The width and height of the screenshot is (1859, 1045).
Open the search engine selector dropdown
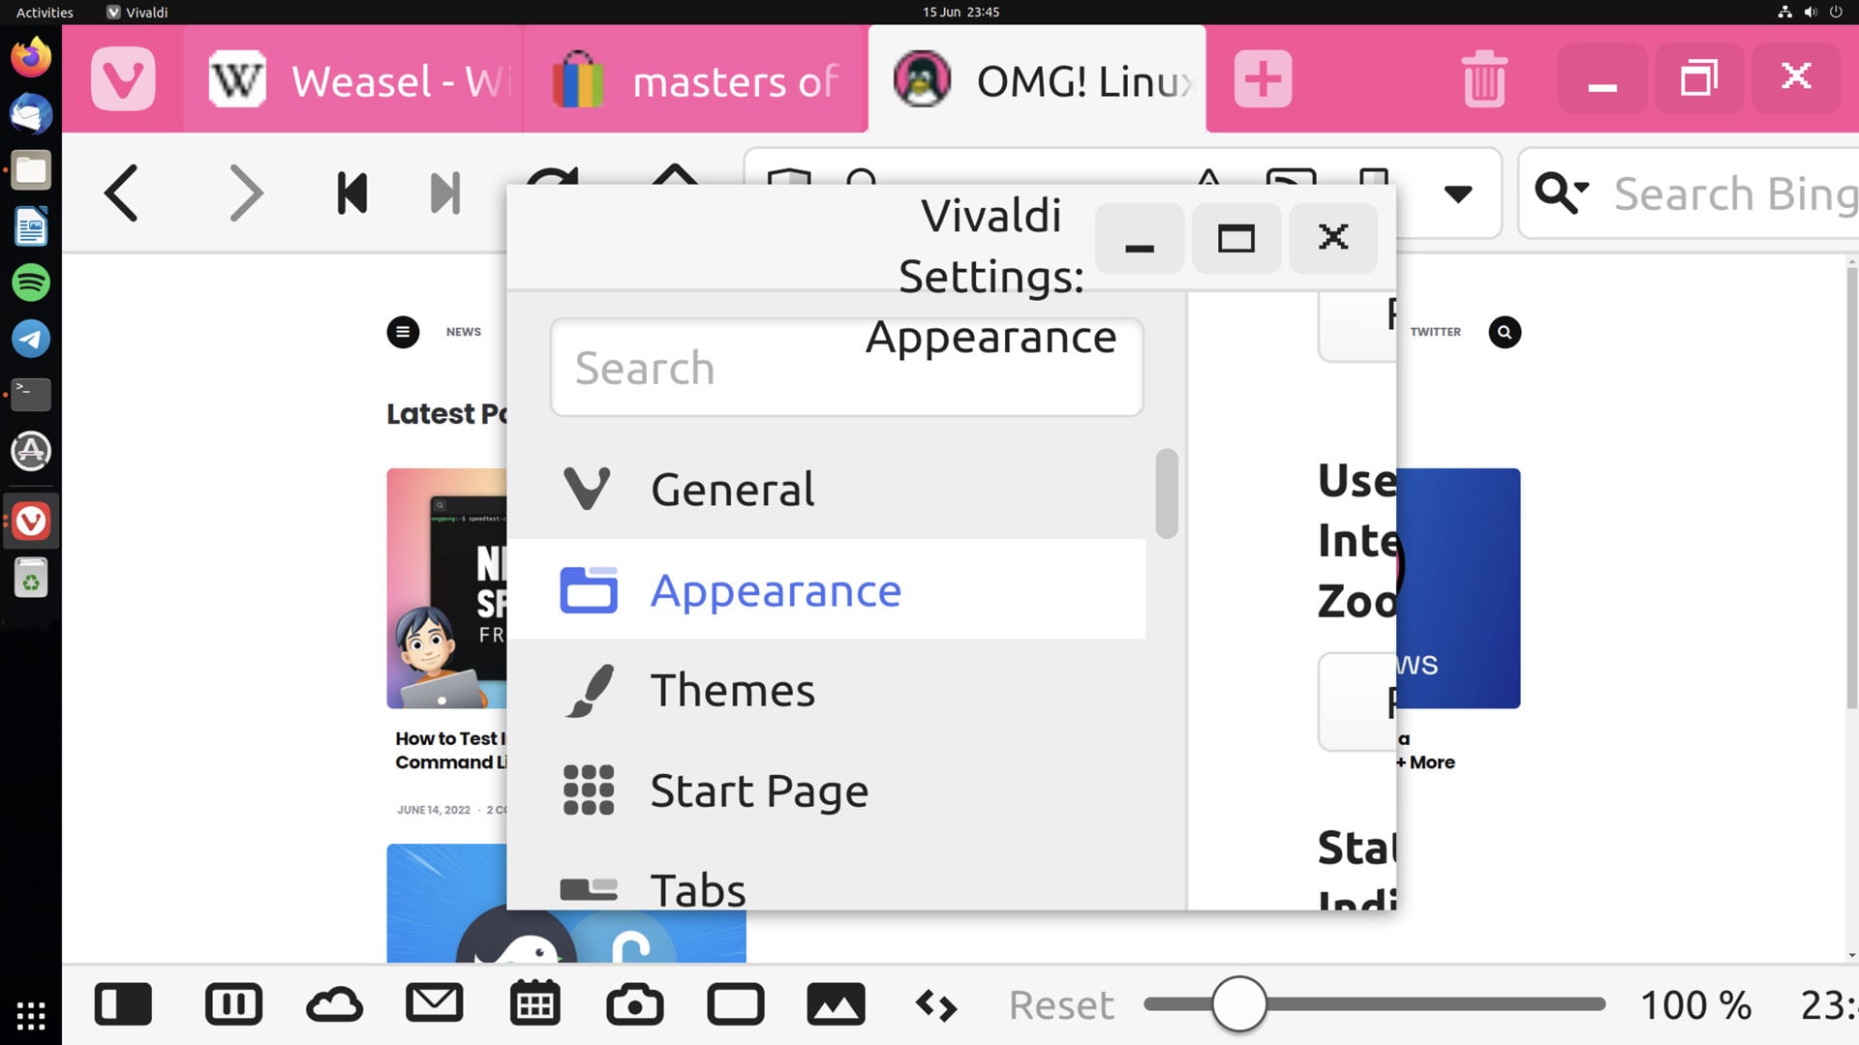1562,193
